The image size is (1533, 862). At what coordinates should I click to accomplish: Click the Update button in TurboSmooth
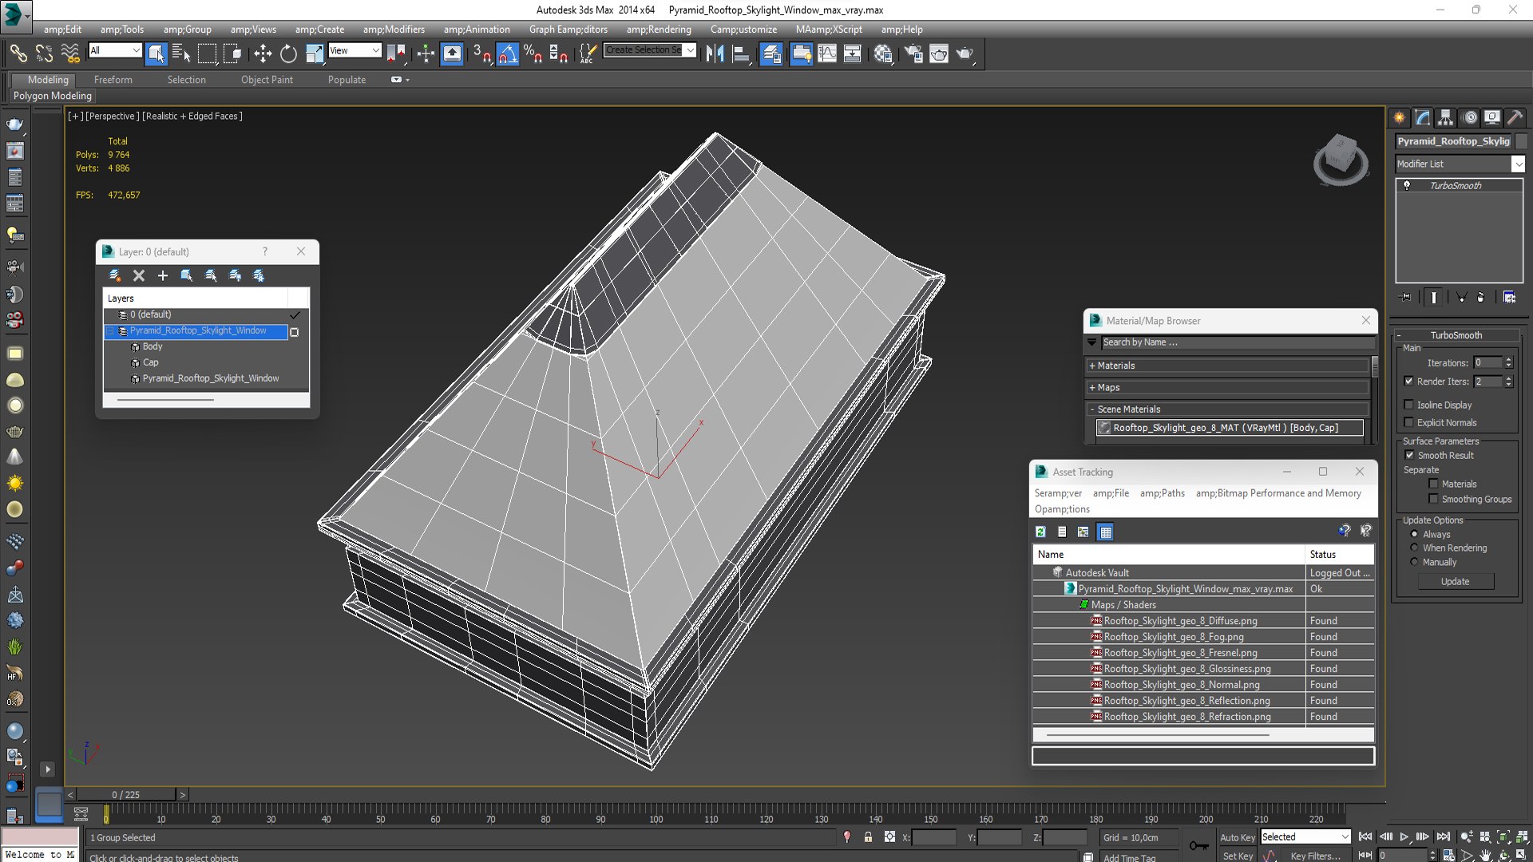[x=1455, y=581]
